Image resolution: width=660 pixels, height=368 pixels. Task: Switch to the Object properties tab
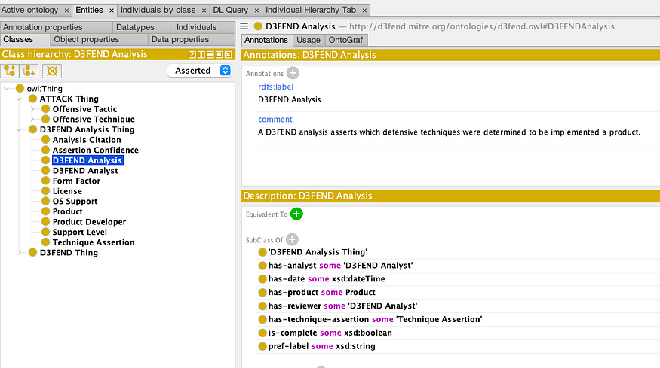99,39
